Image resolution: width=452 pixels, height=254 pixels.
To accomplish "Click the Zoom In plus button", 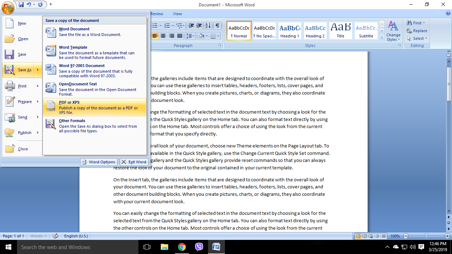I will coord(447,236).
